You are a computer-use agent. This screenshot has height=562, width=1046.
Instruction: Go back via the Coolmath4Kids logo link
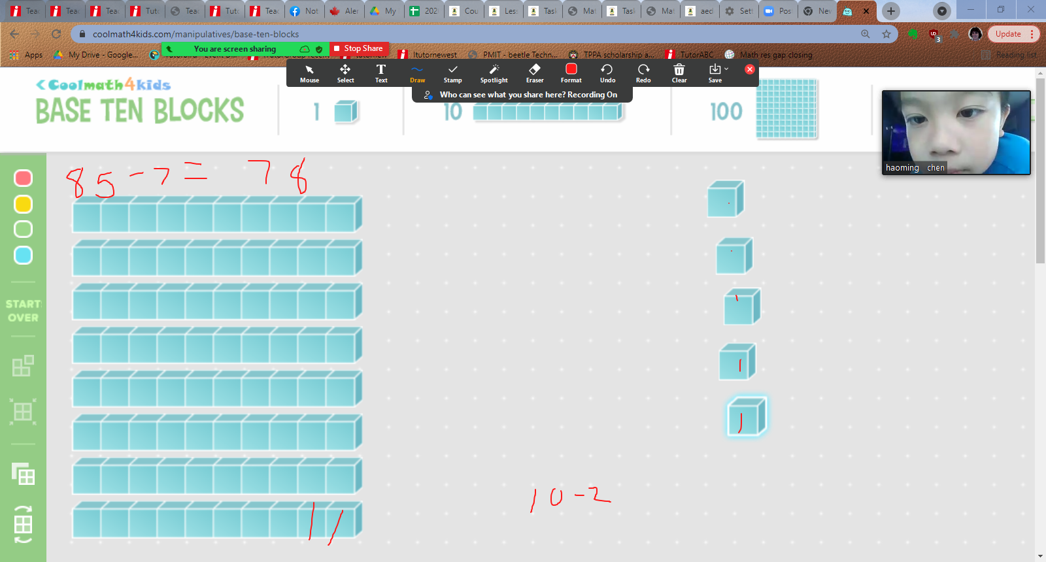click(x=103, y=85)
